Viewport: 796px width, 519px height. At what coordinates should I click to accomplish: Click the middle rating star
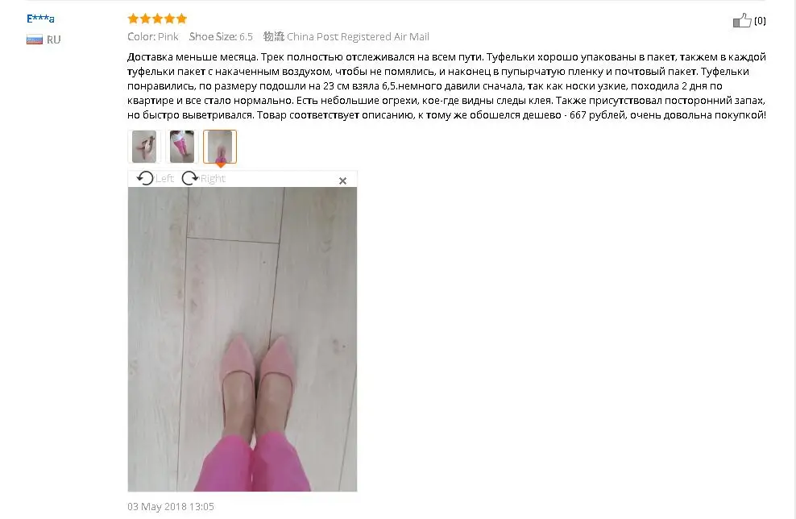(157, 19)
